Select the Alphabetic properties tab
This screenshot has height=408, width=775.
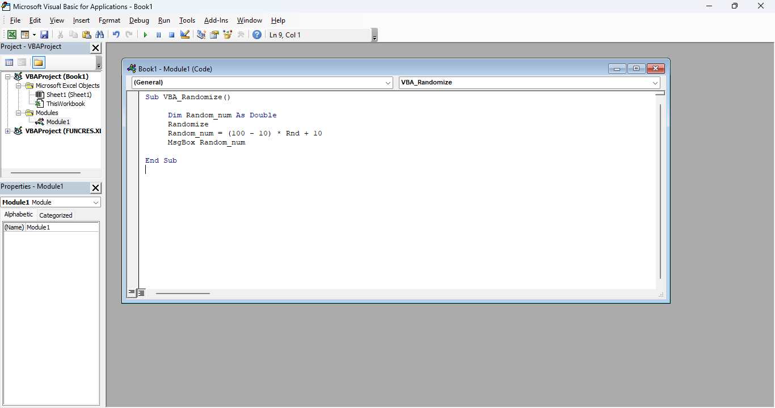pos(18,214)
